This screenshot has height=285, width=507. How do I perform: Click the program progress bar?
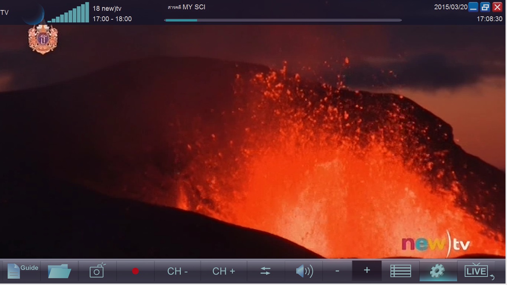pos(283,20)
